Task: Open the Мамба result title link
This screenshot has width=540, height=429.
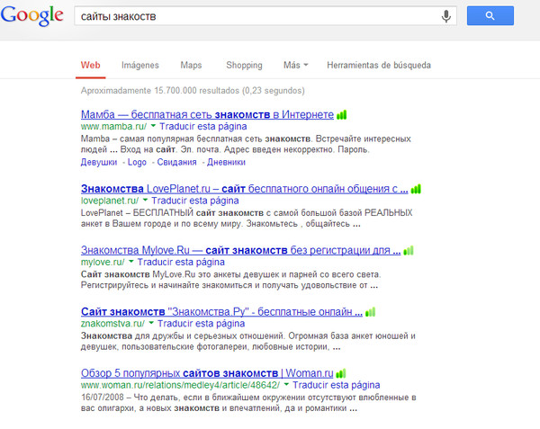Action: [207, 114]
